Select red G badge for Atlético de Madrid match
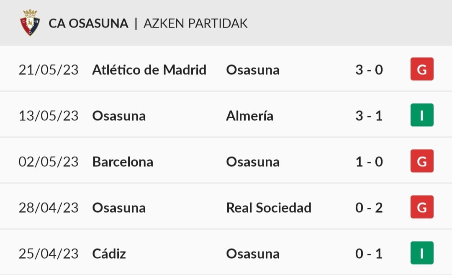This screenshot has height=275, width=452. pyautogui.click(x=422, y=69)
